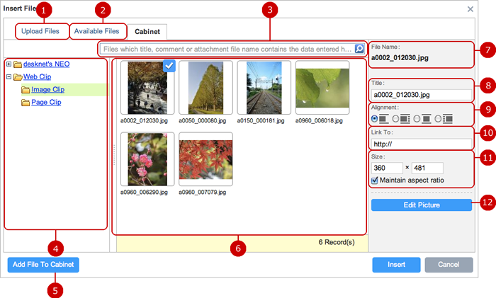Open the Available Files tab
This screenshot has width=496, height=298.
pyautogui.click(x=97, y=31)
